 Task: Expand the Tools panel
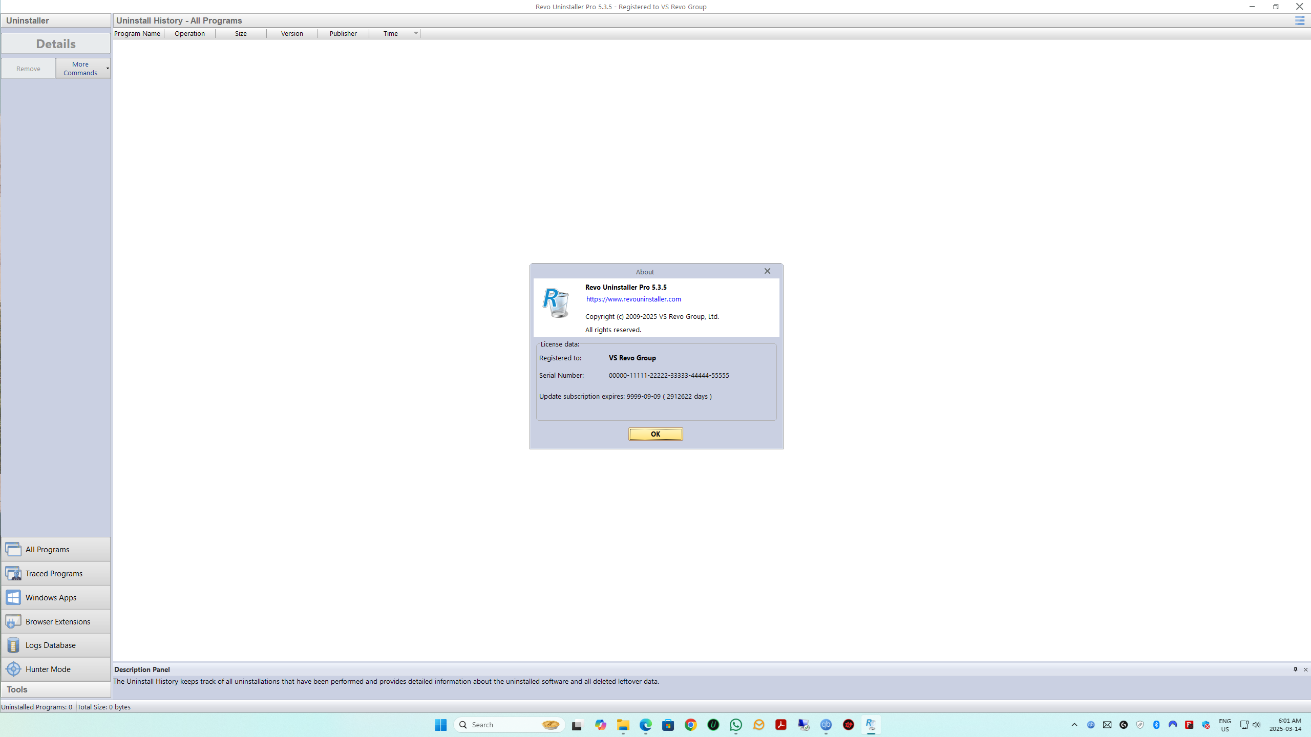pos(56,689)
